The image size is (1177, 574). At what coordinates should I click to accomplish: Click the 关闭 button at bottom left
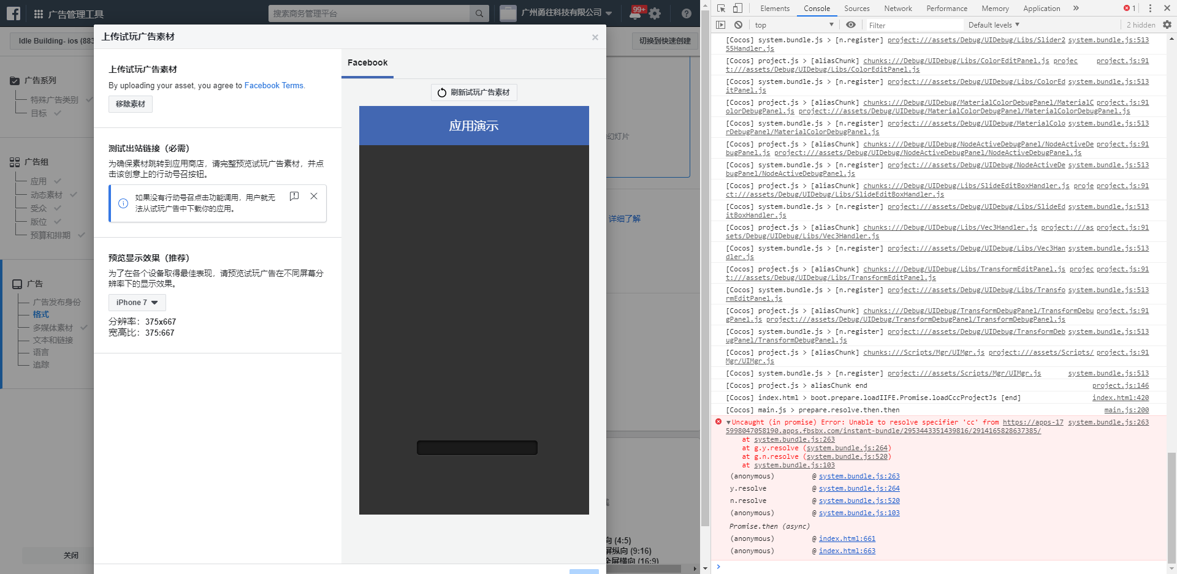click(x=71, y=556)
